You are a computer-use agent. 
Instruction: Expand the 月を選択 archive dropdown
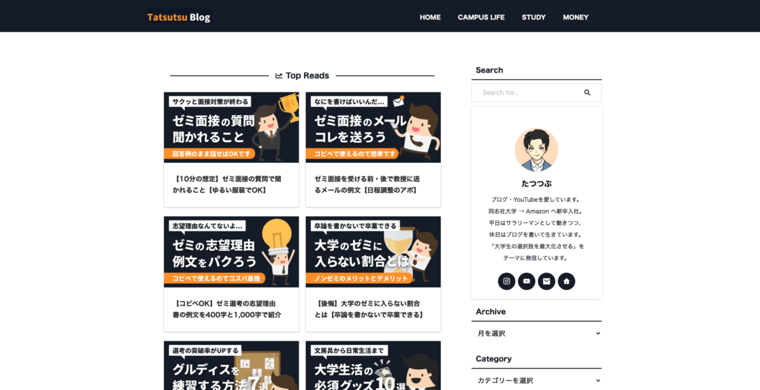(536, 333)
